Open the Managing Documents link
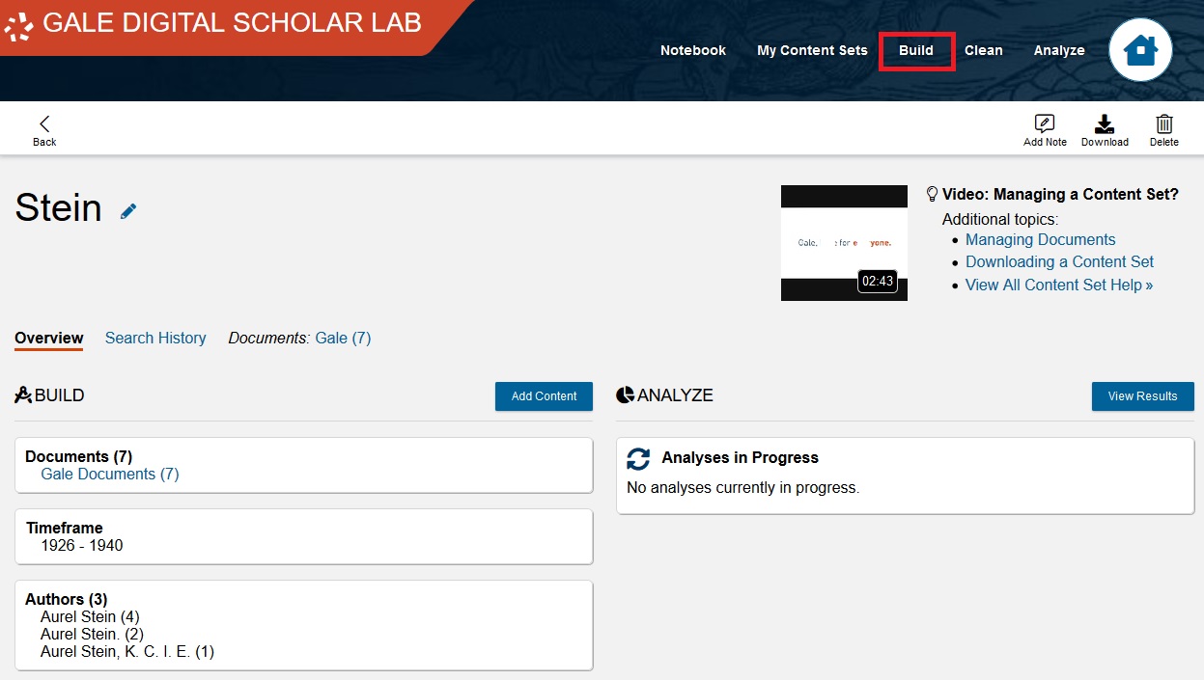This screenshot has width=1204, height=680. click(x=1040, y=239)
